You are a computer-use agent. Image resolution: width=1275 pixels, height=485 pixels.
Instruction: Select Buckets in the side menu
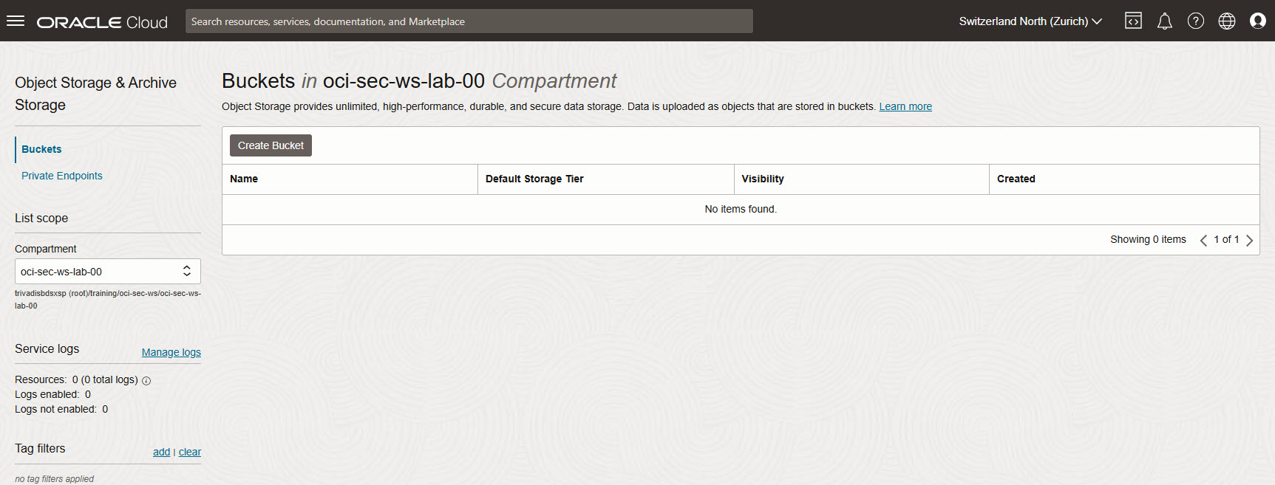[41, 149]
